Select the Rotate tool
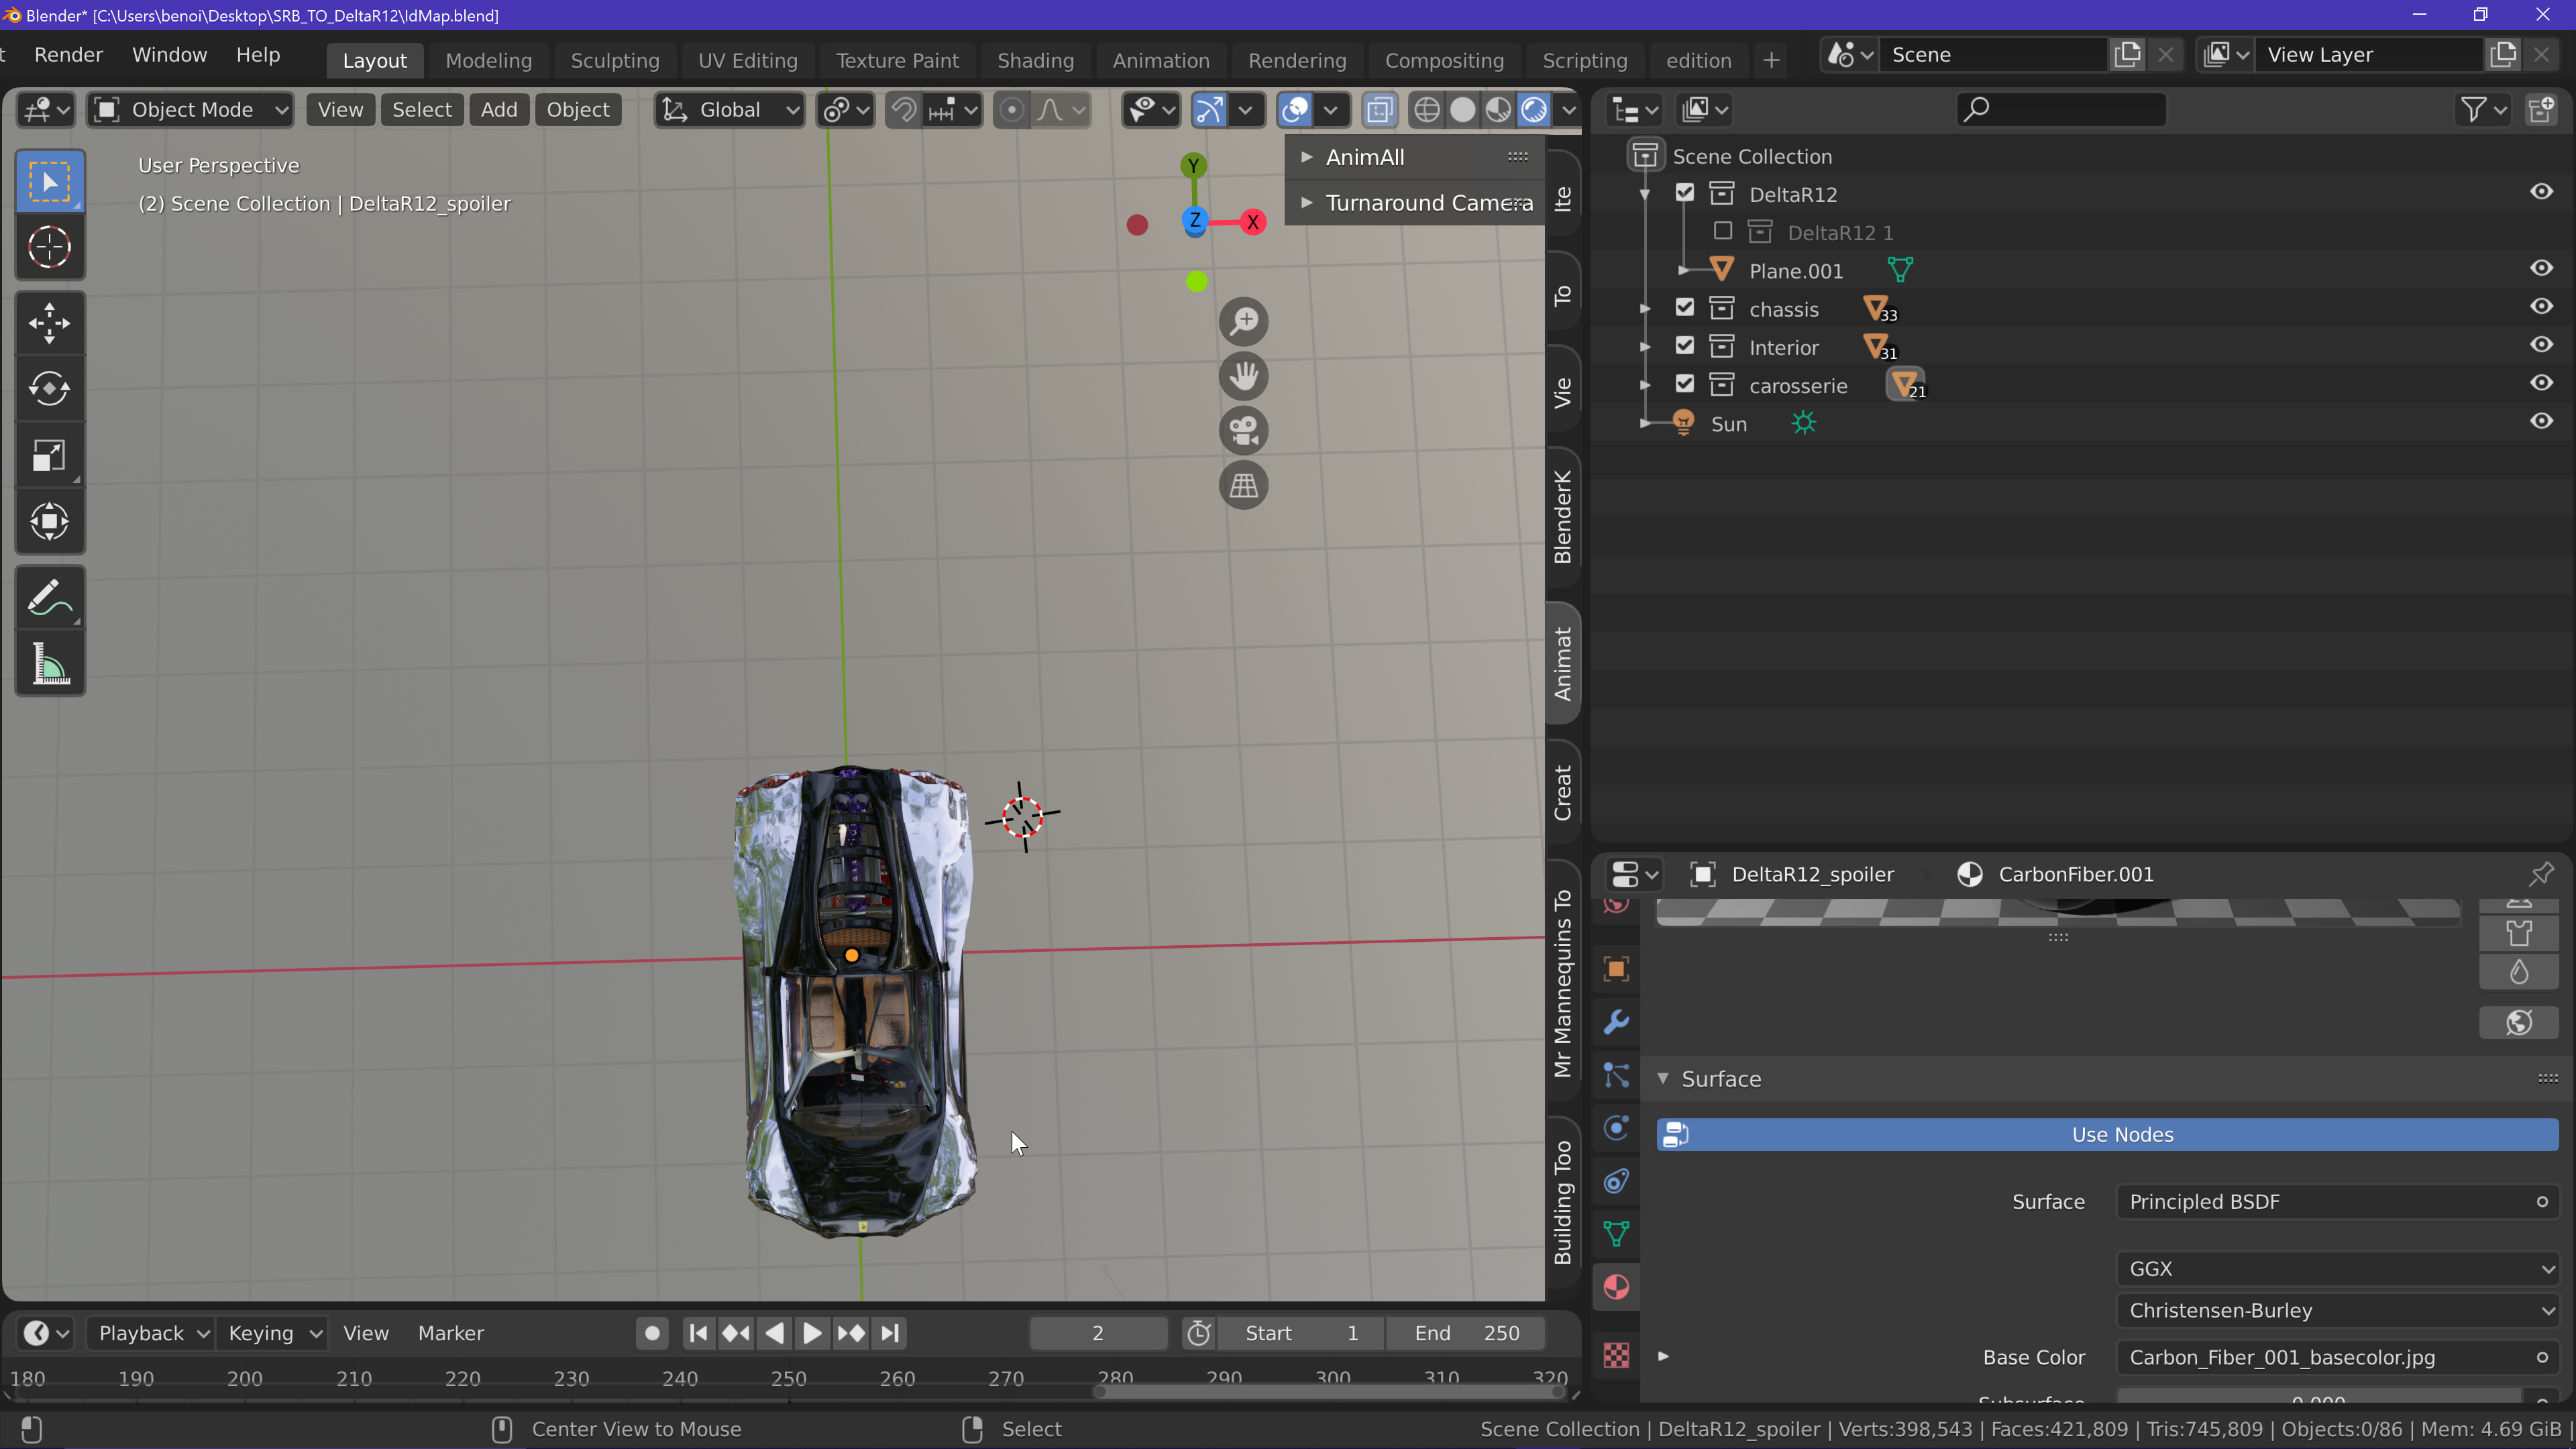The image size is (2576, 1449). tap(49, 389)
